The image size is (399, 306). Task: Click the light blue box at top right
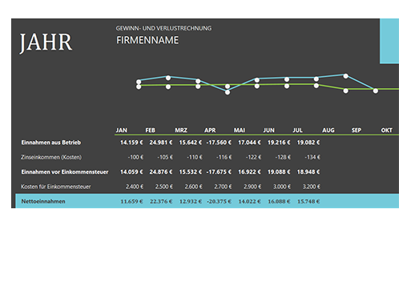[x=389, y=41]
